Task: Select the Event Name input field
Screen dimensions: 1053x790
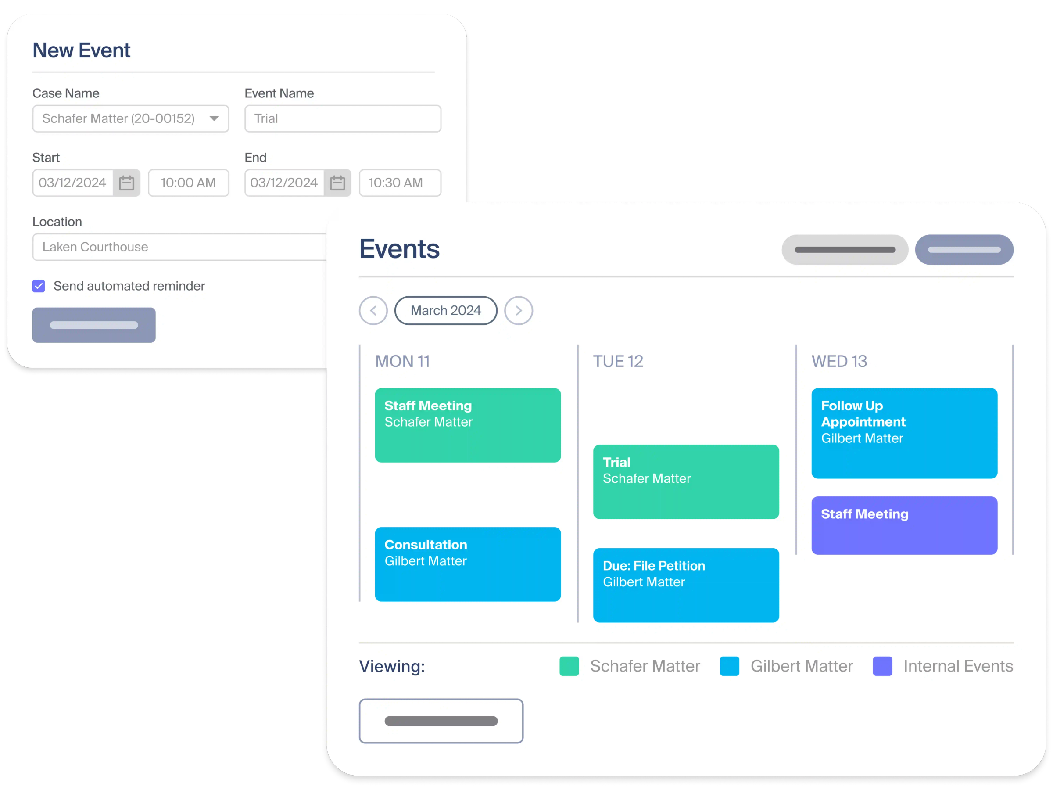Action: (343, 119)
